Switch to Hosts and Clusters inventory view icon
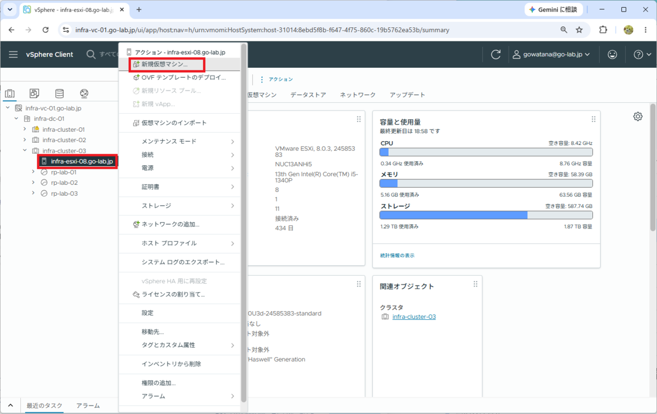Viewport: 657px width, 414px height. [10, 94]
